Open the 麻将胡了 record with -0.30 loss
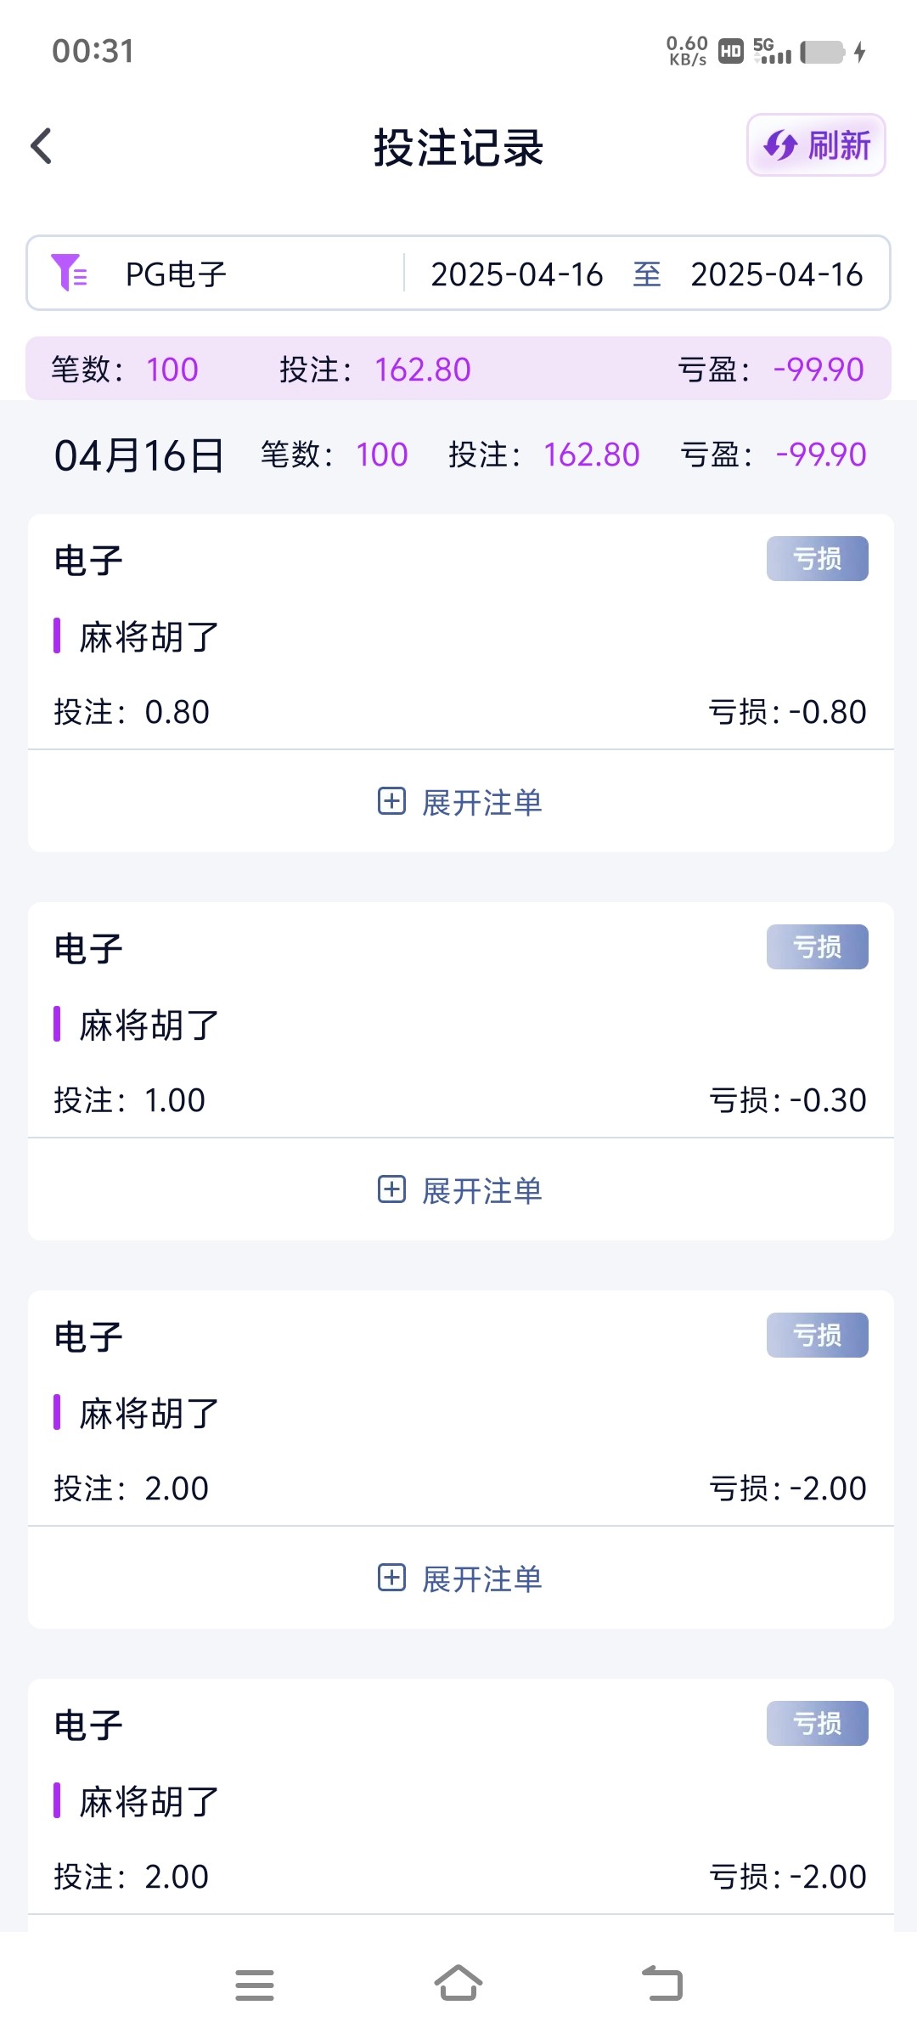Viewport: 917px width, 2039px height. coord(149,1025)
